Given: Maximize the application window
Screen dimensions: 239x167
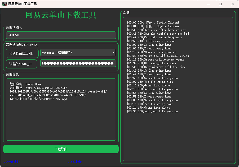Looking at the screenshot, I should click(220, 4).
